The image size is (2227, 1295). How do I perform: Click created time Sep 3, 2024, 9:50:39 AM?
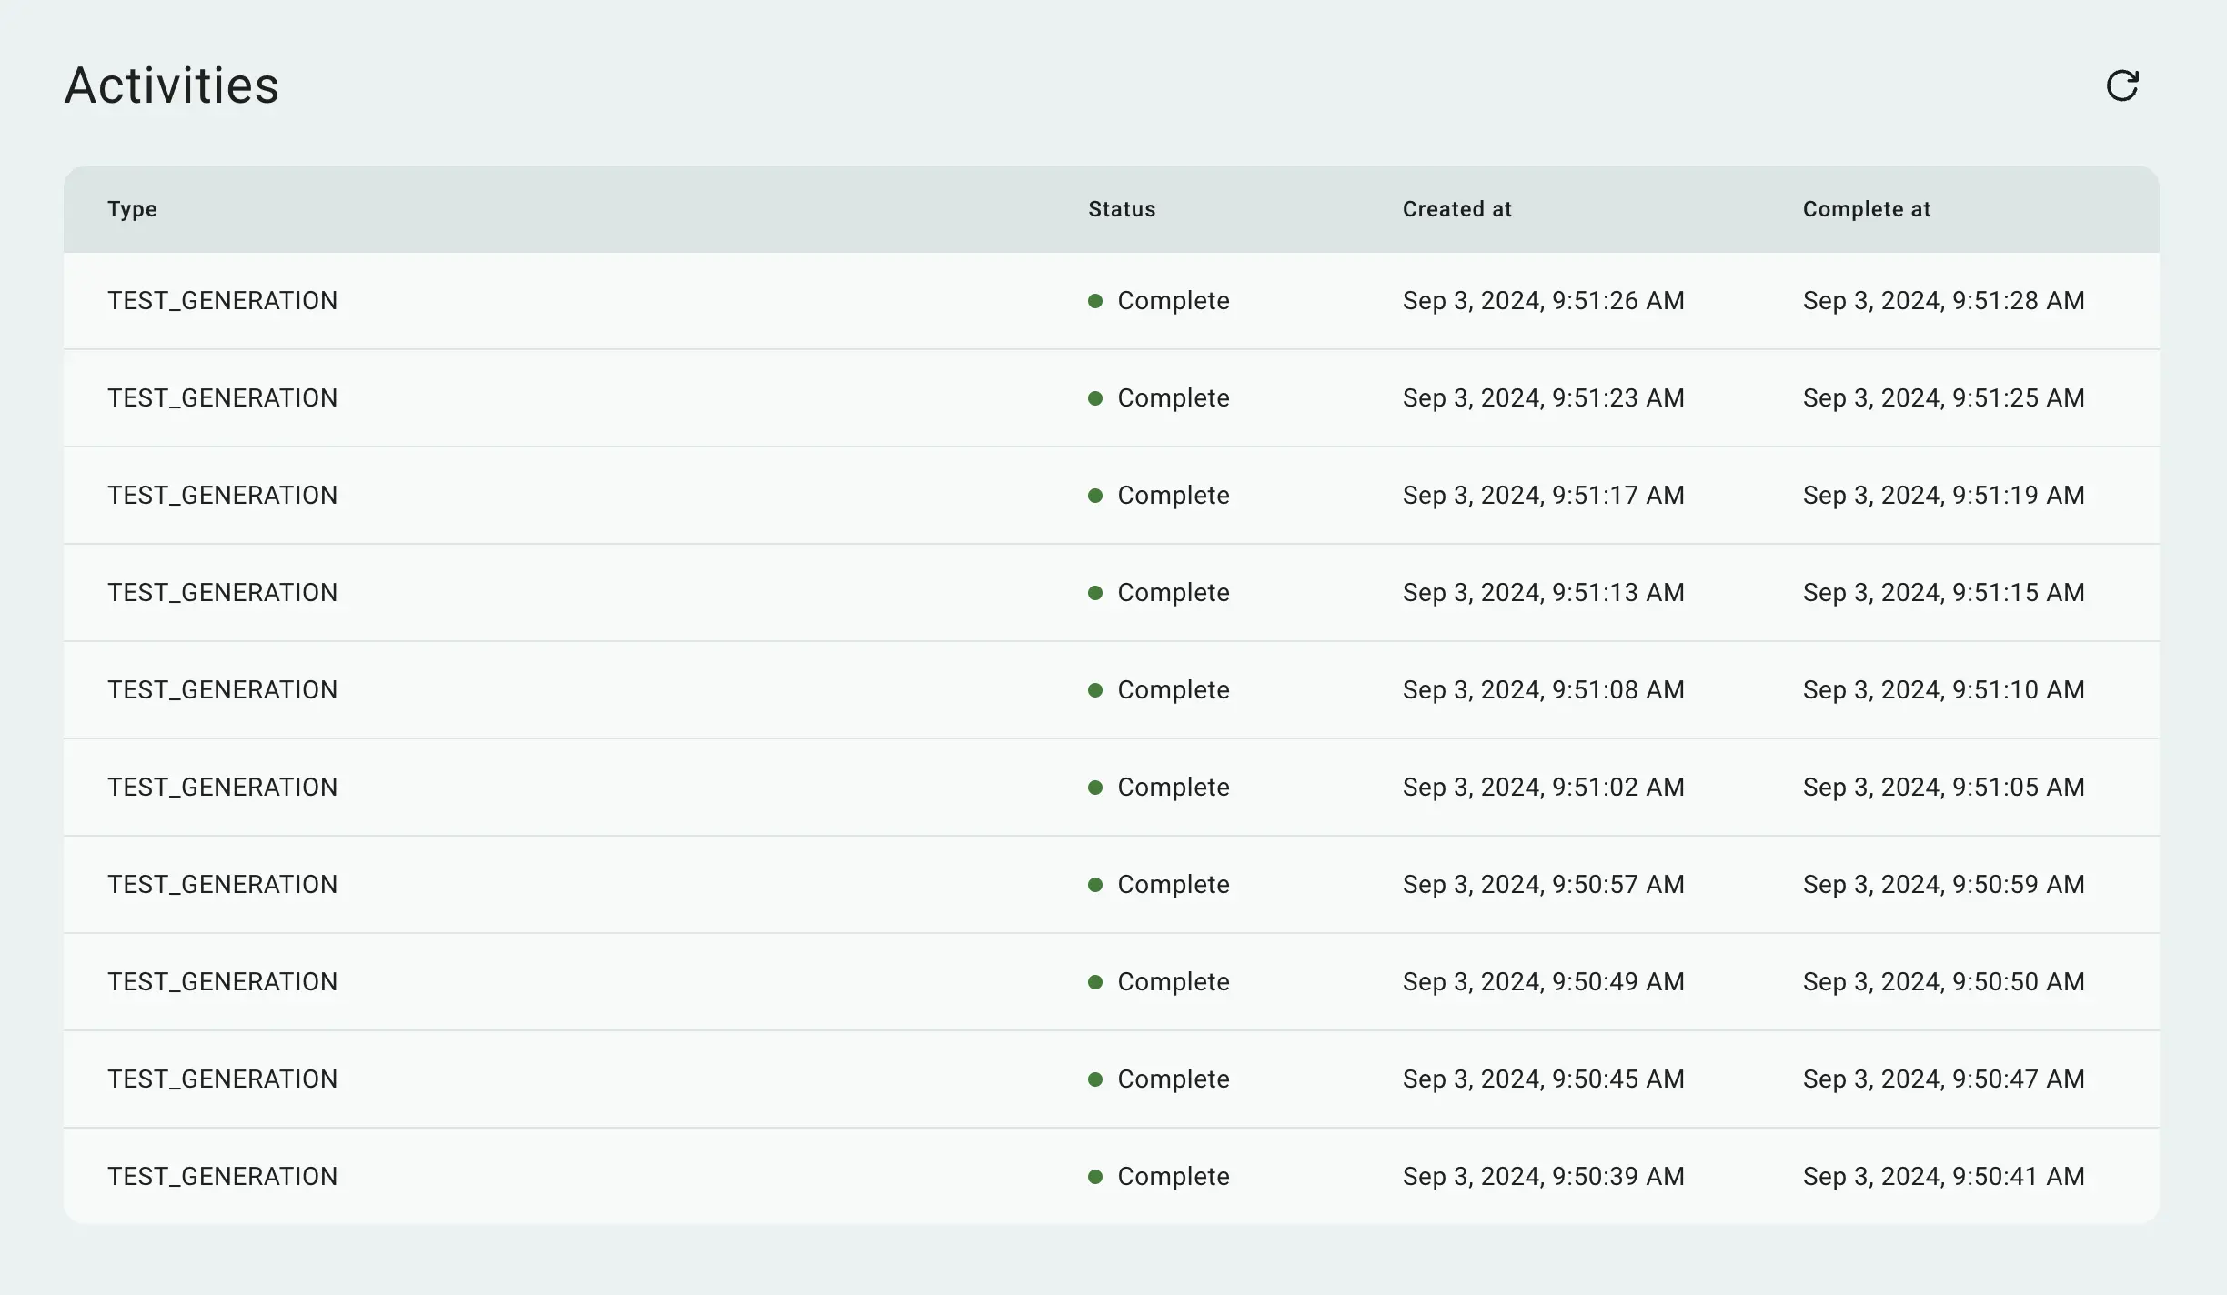(1544, 1177)
